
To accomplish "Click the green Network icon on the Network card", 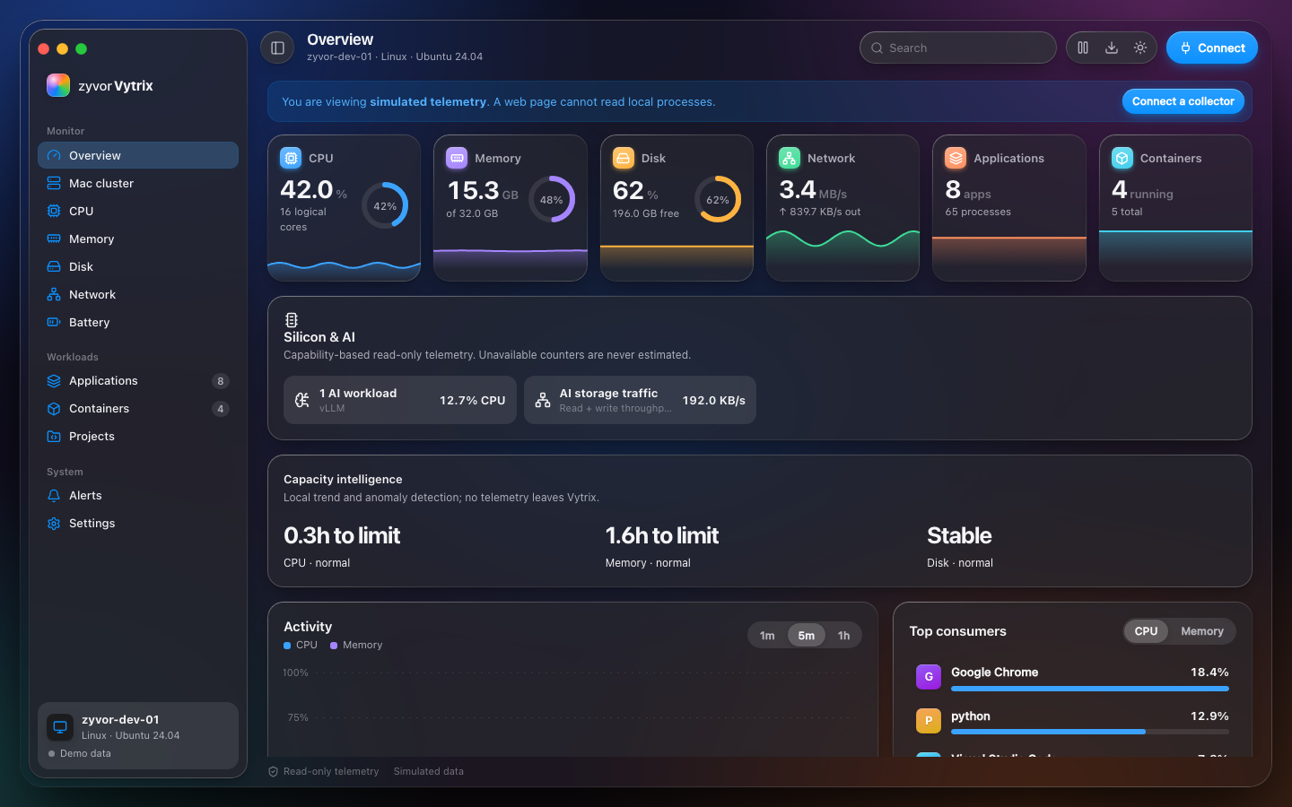I will (790, 158).
